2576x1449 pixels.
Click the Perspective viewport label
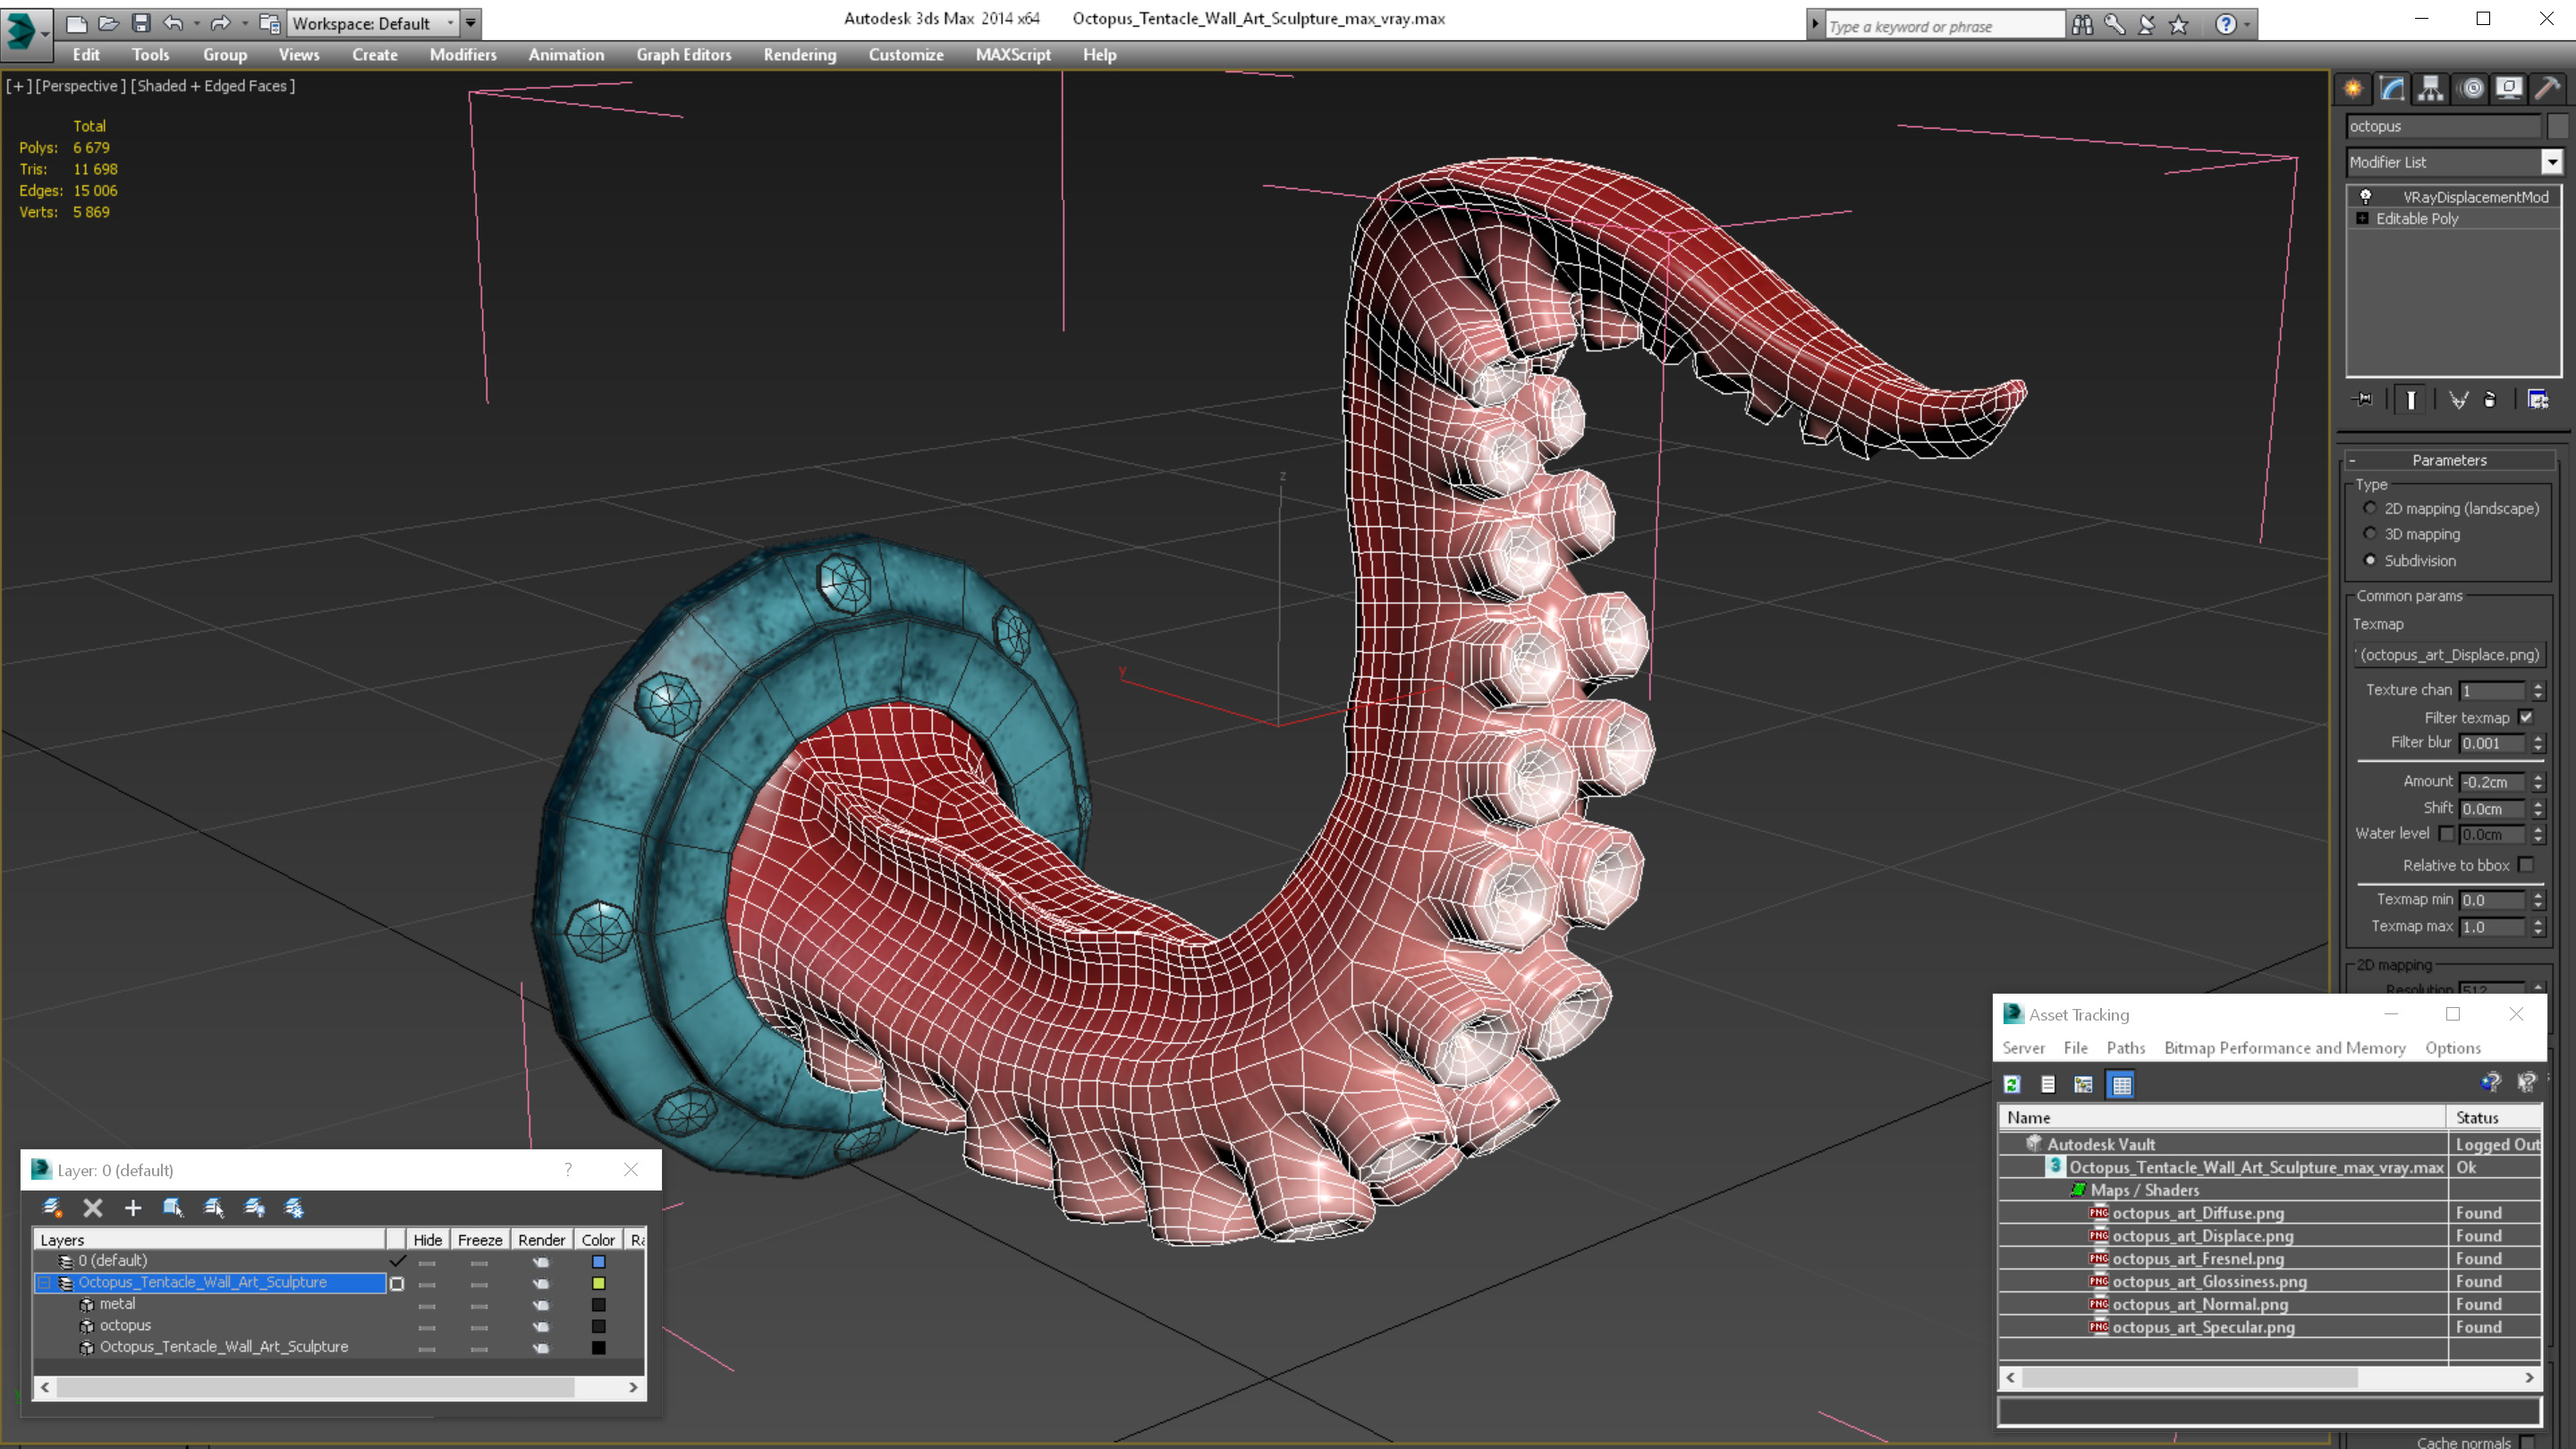click(80, 86)
